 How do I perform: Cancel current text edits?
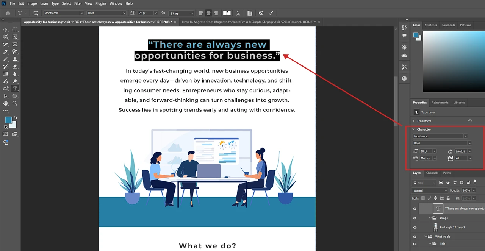(261, 13)
